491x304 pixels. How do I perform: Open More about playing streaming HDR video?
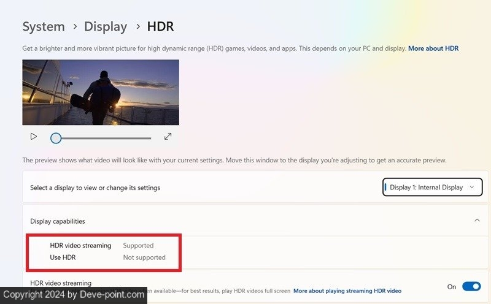point(347,291)
